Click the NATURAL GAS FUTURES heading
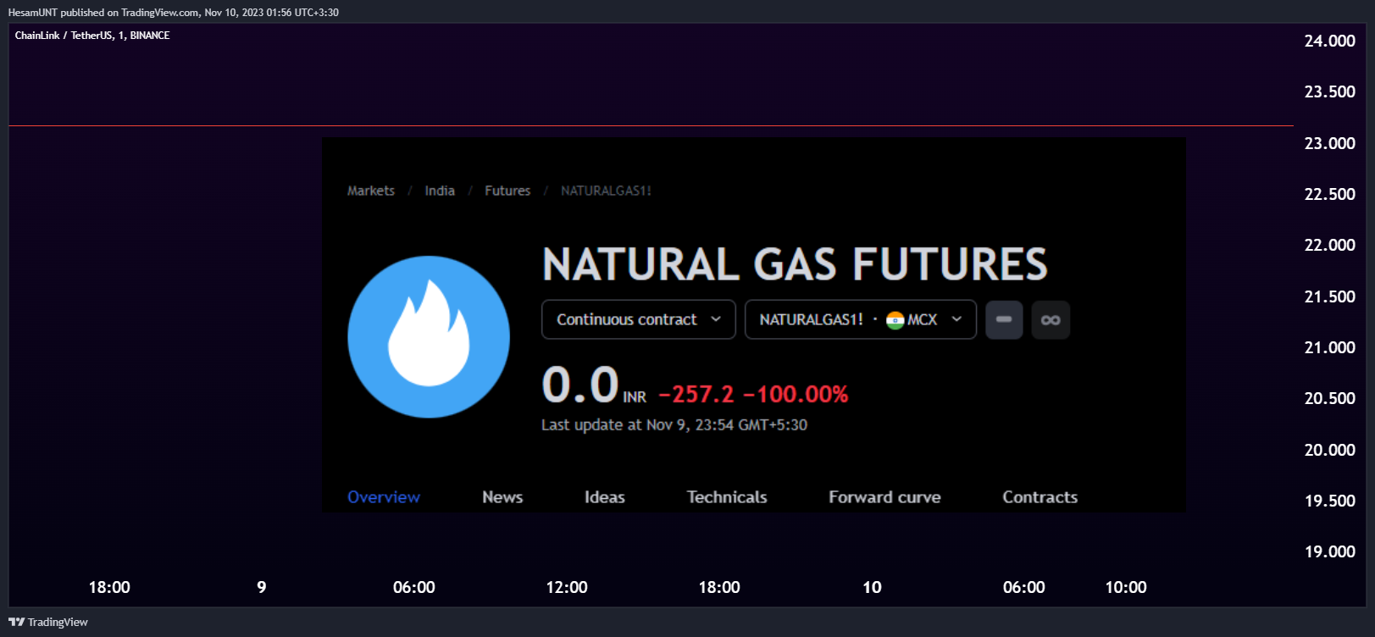The height and width of the screenshot is (637, 1375). point(795,264)
